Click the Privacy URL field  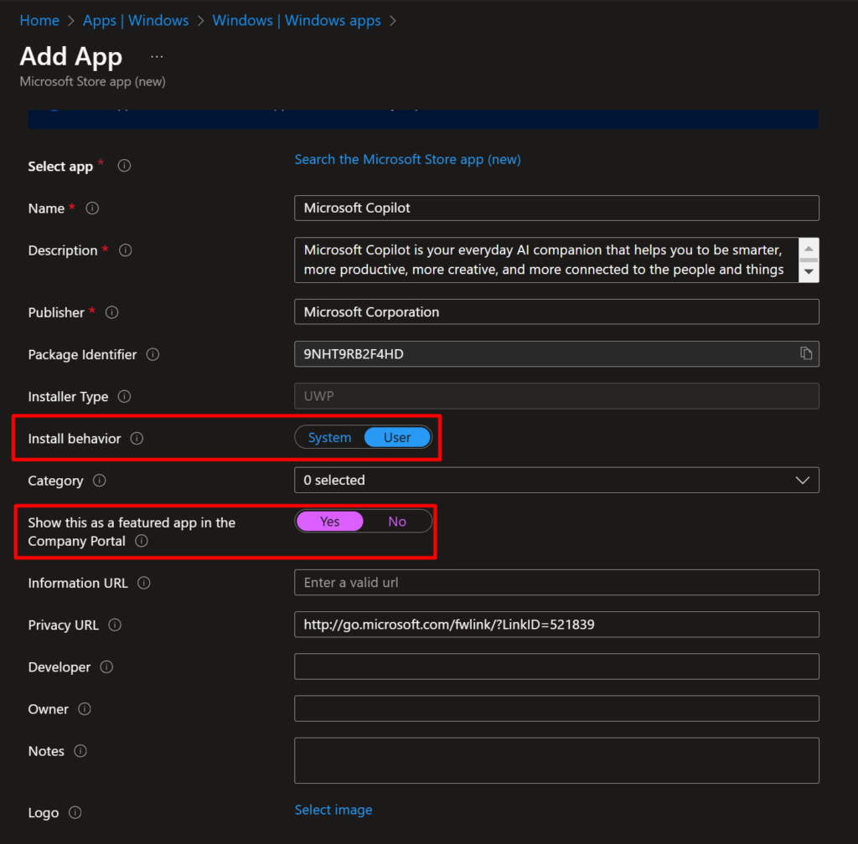click(556, 625)
